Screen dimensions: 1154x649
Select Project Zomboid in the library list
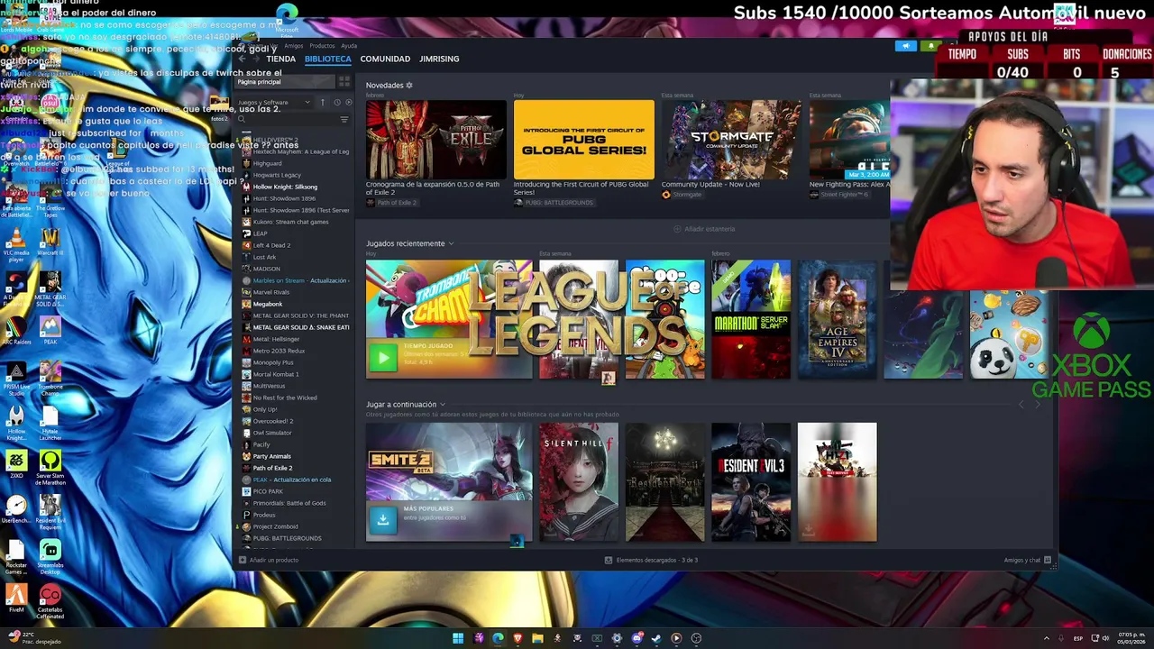[275, 526]
